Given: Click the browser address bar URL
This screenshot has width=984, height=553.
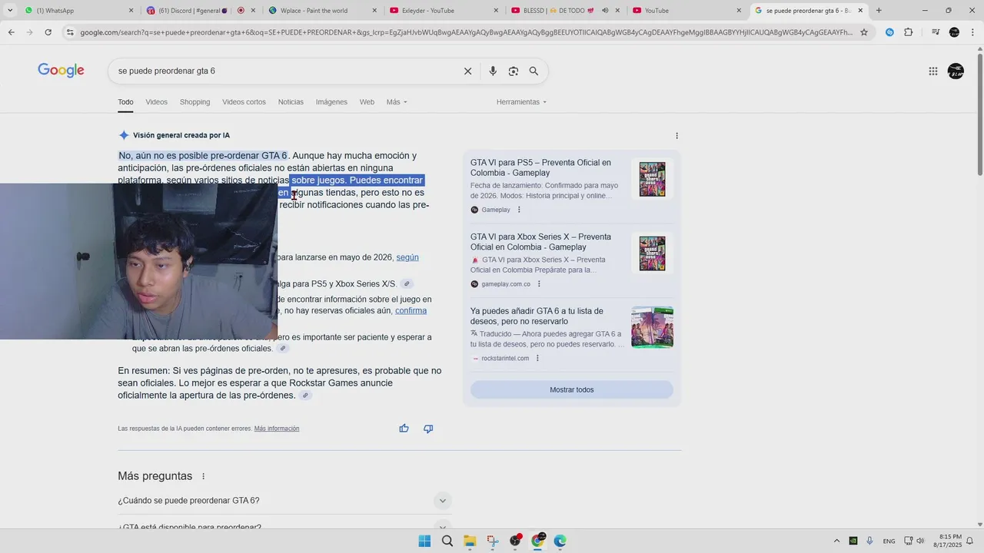Looking at the screenshot, I should point(466,32).
